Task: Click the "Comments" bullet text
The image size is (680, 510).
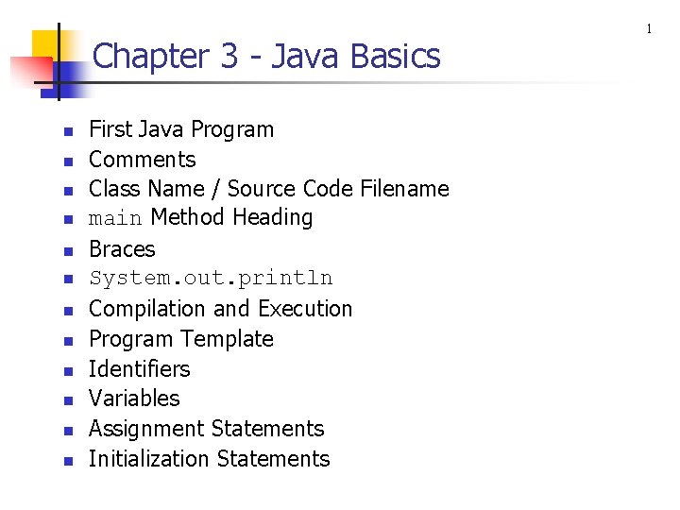Action: click(x=142, y=160)
